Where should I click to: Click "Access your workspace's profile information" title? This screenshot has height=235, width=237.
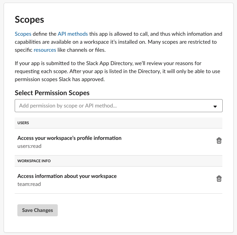[x=69, y=138]
